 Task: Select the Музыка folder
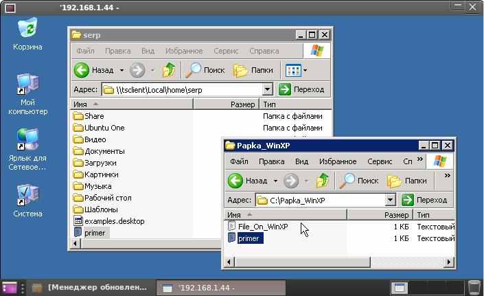[93, 186]
